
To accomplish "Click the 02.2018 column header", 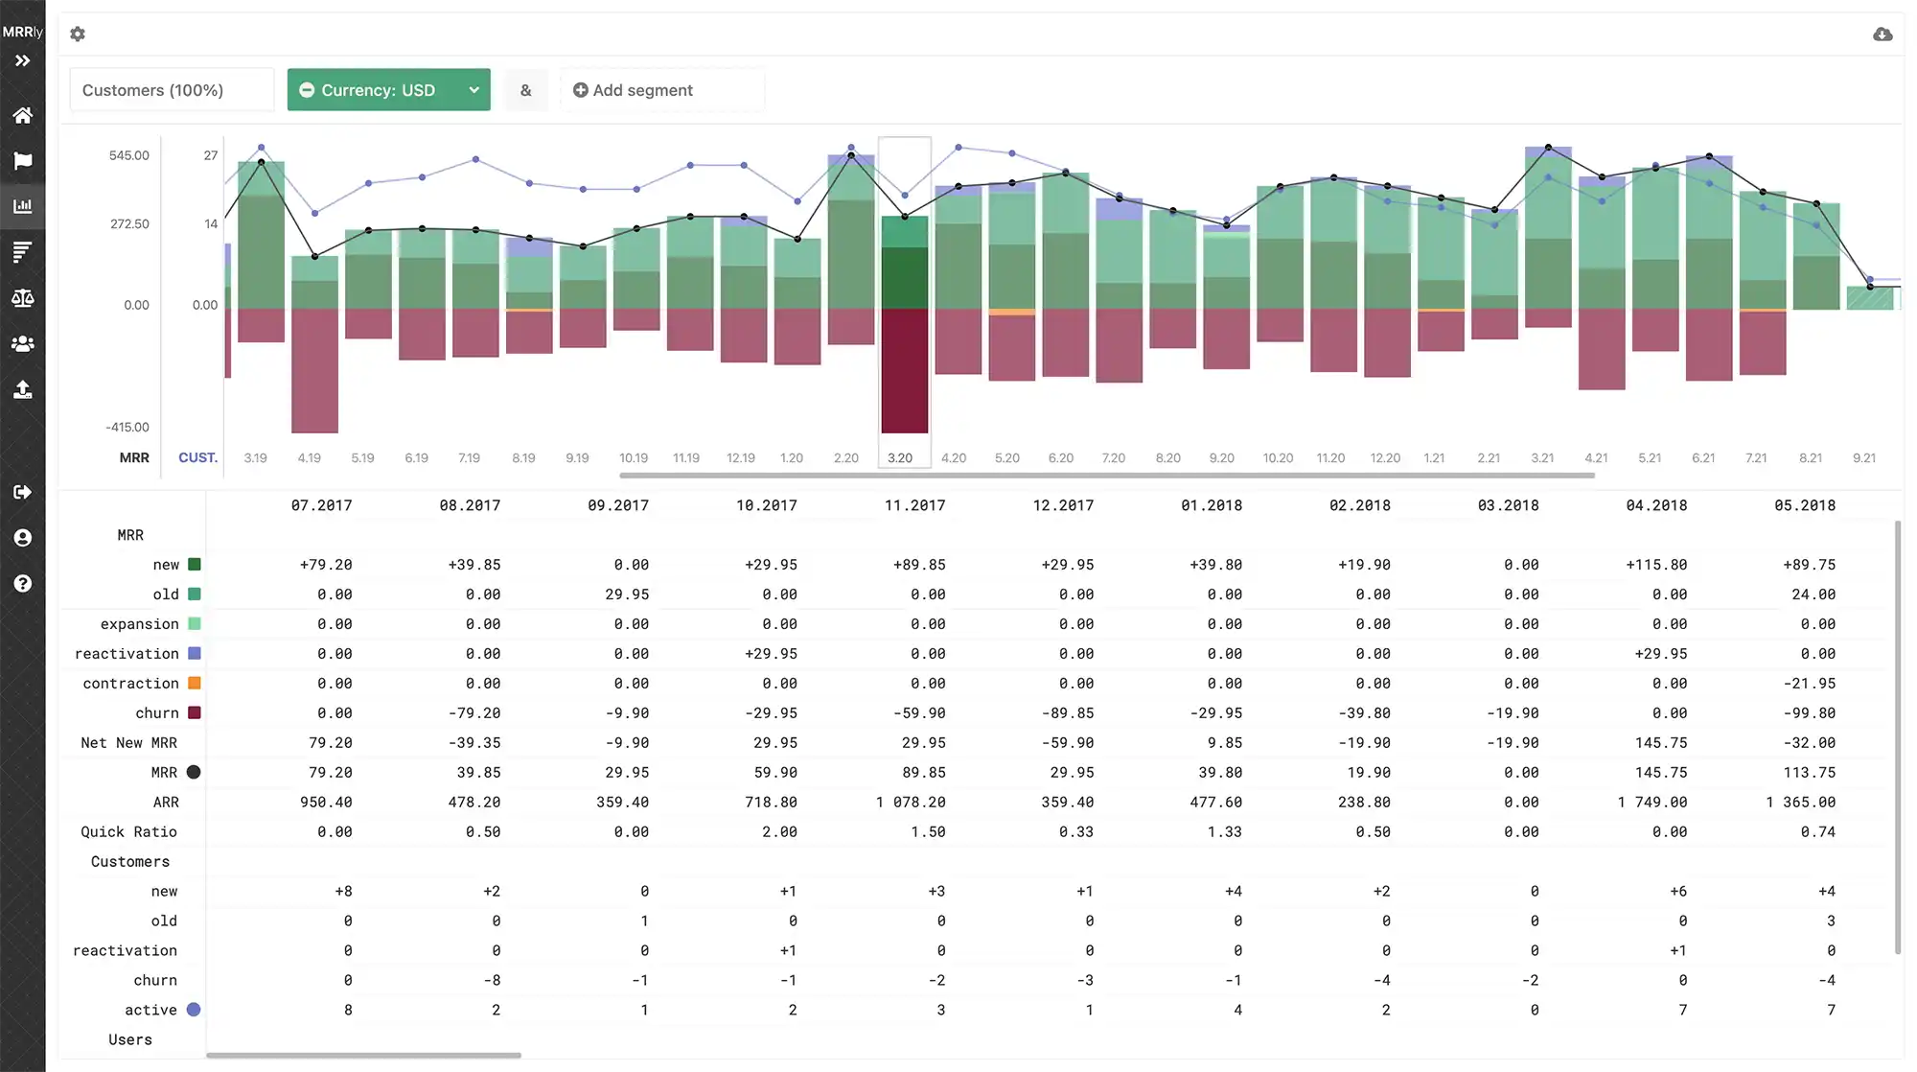I will 1359,505.
